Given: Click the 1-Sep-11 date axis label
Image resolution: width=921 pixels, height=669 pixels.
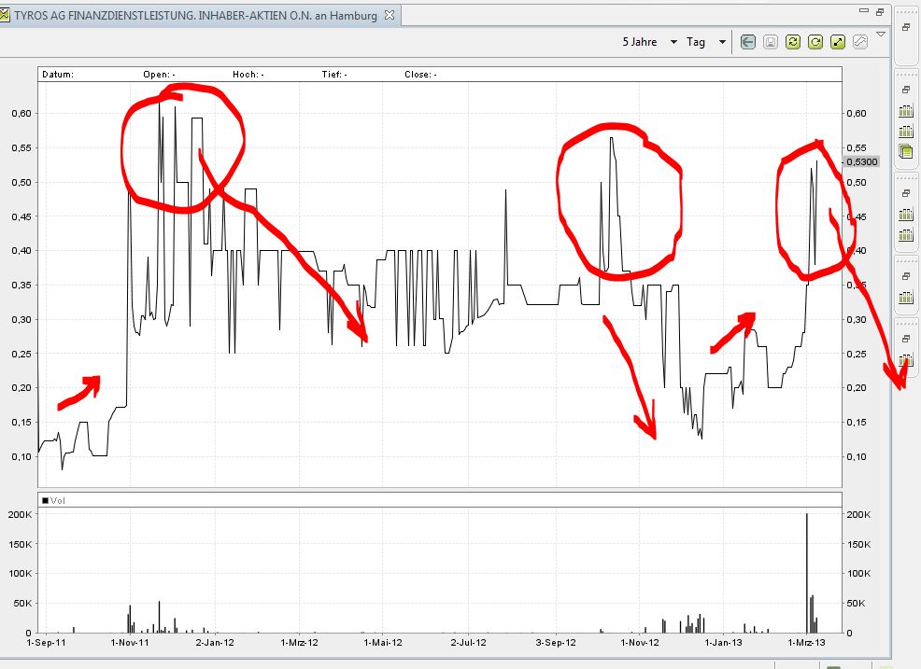Looking at the screenshot, I should pos(47,643).
